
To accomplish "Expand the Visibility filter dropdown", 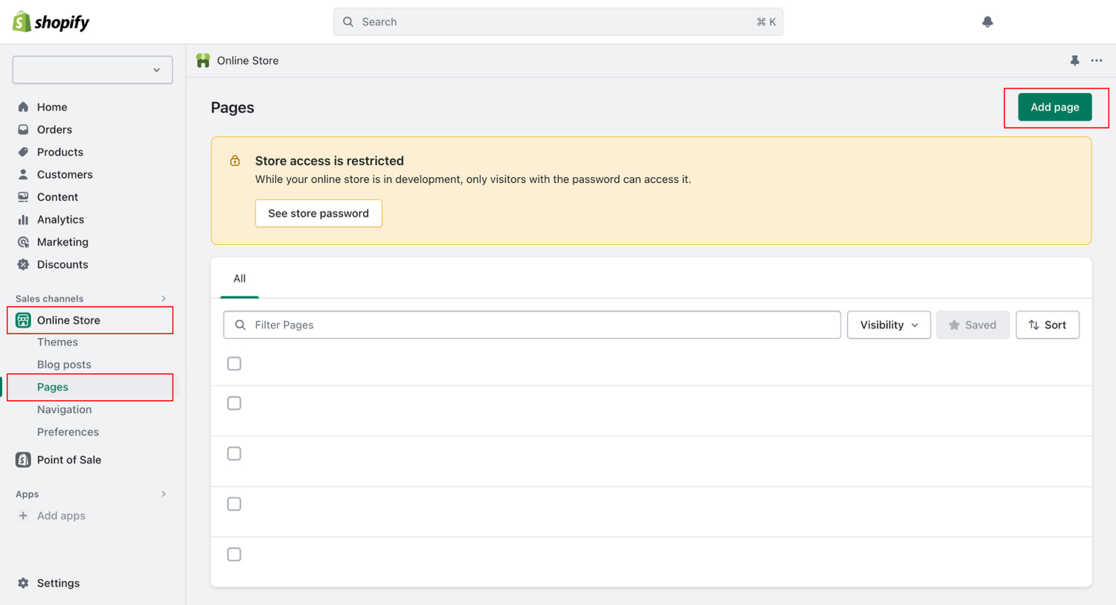I will tap(888, 325).
